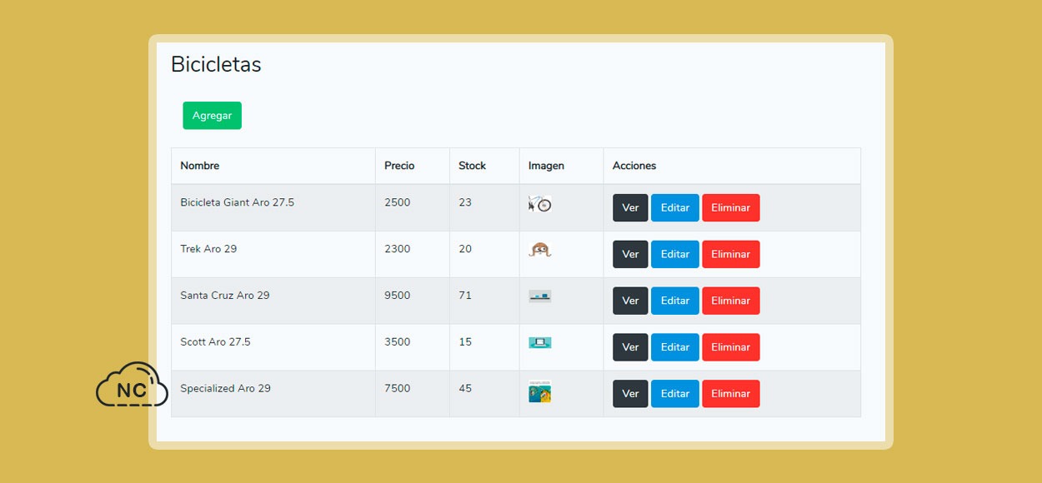This screenshot has height=483, width=1042.
Task: Click the stock value 20
Action: [x=465, y=249]
